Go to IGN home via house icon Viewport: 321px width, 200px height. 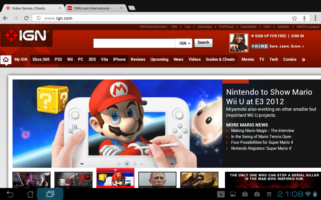pyautogui.click(x=6, y=59)
